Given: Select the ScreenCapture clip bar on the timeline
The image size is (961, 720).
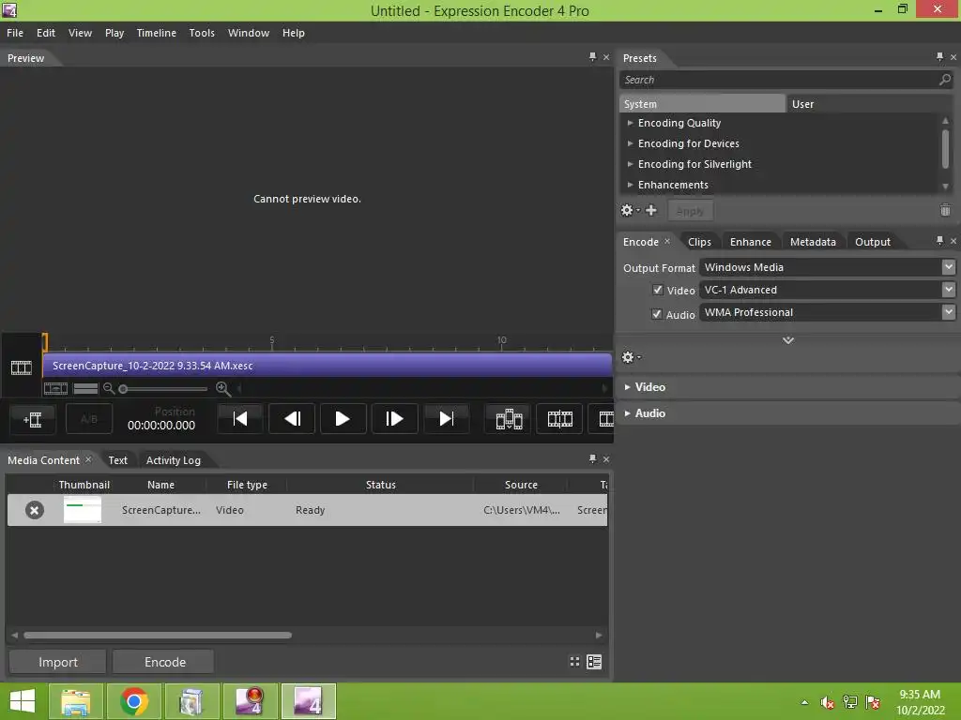Looking at the screenshot, I should [328, 366].
